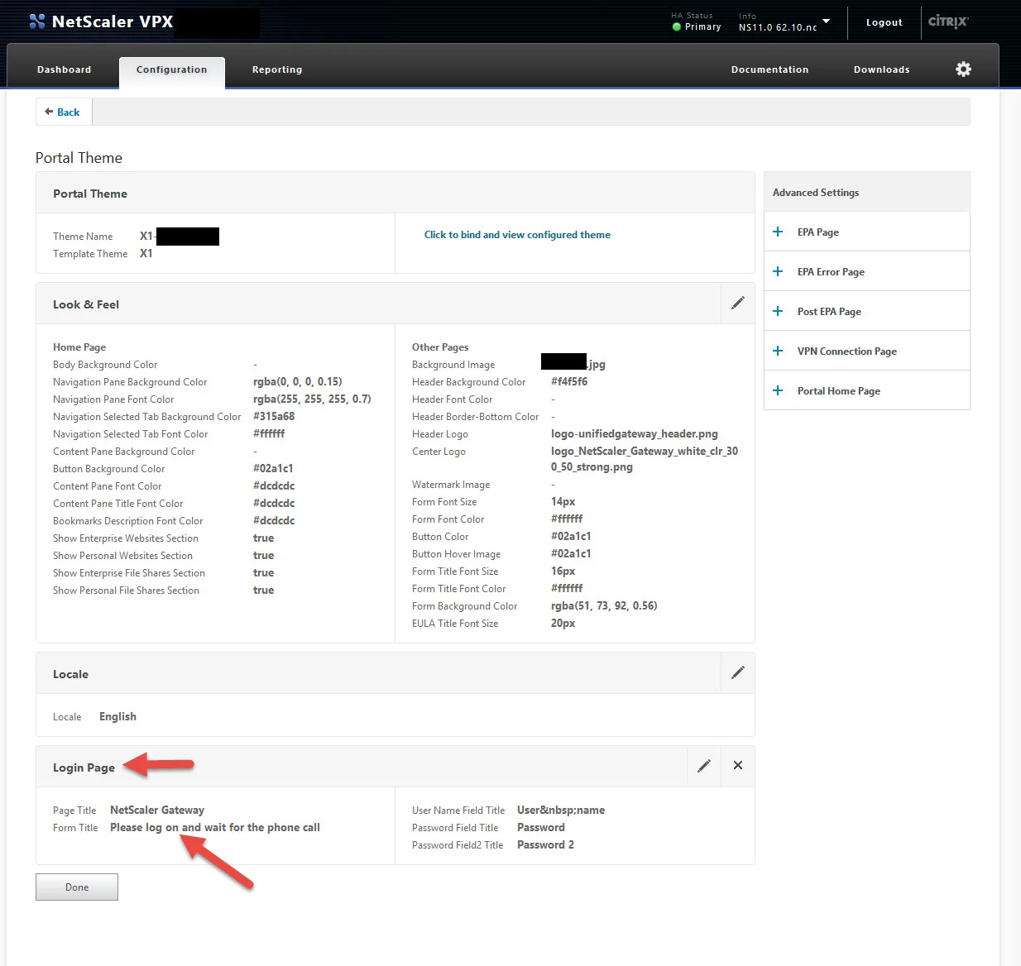This screenshot has height=966, width=1021.
Task: Click the NetScaler VPX logo icon
Action: coord(37,22)
